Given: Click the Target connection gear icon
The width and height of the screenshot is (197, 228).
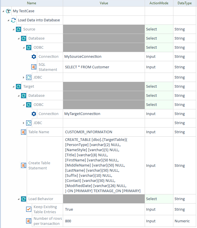Looking at the screenshot, I should (34, 114).
